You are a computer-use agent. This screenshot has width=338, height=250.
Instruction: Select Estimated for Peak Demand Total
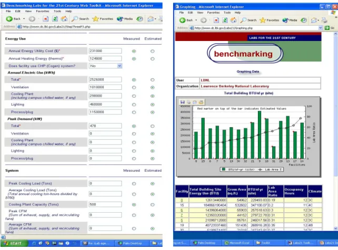152,126
